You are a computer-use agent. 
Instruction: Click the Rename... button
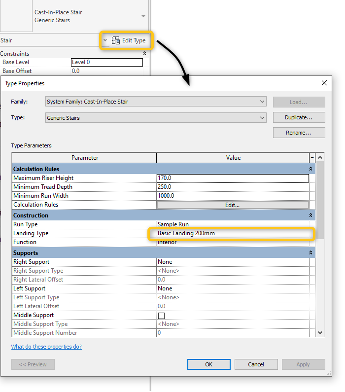tap(299, 133)
